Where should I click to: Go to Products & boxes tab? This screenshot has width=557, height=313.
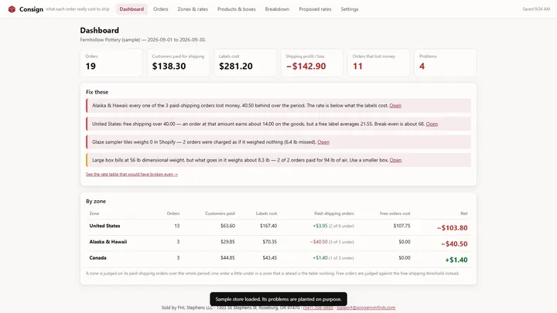236,9
